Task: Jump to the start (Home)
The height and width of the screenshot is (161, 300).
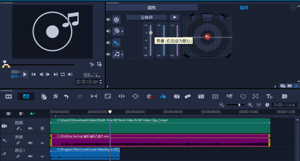Action: pyautogui.click(x=34, y=74)
